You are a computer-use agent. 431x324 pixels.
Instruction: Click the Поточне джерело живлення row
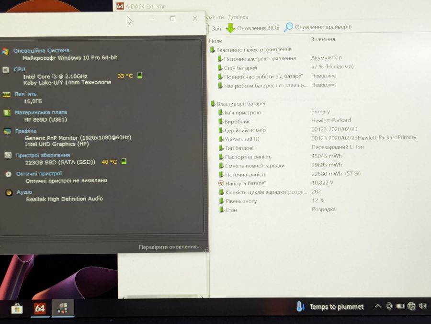[280, 58]
